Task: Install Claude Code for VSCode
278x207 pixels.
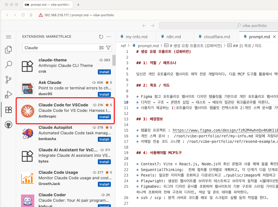Action: pyautogui.click(x=104, y=117)
